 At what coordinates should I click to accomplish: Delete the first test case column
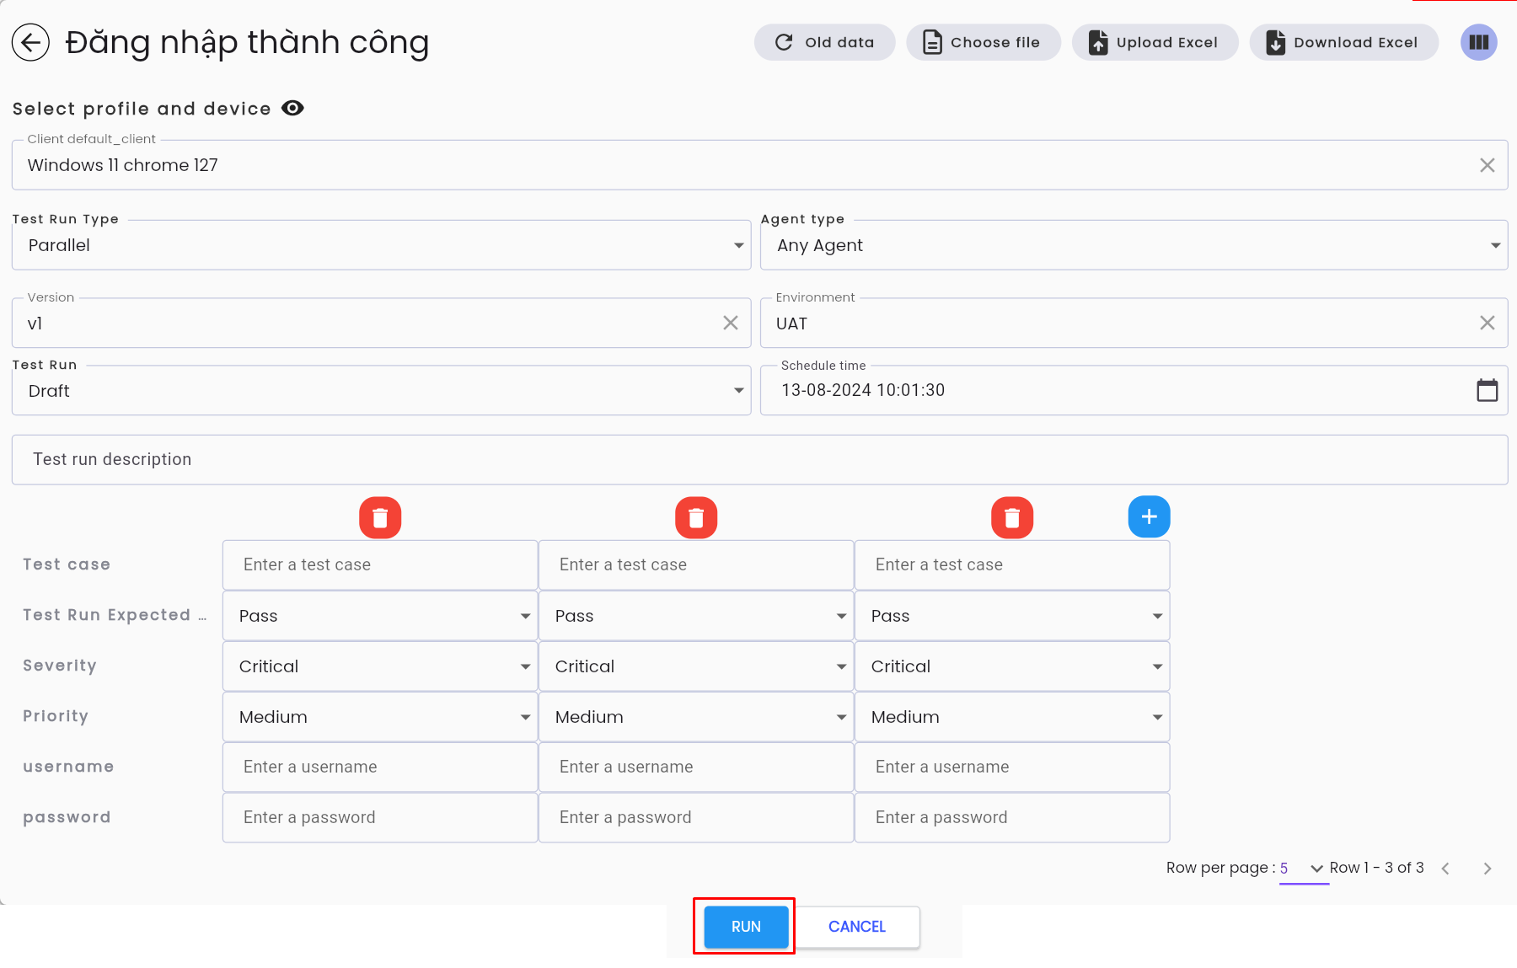click(380, 517)
